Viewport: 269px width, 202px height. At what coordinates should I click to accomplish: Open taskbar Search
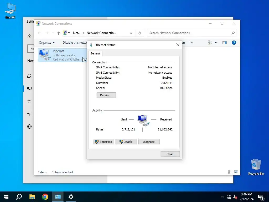(19, 197)
